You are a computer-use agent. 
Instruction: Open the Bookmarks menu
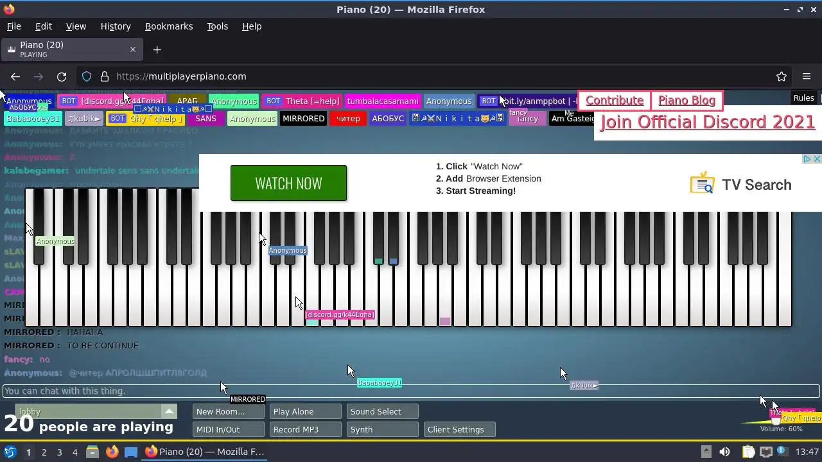coord(169,26)
